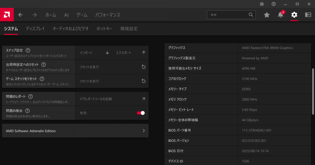Image resolution: width=315 pixels, height=165 pixels.
Task: Select the Powered by AMD value
Action: (255, 58)
